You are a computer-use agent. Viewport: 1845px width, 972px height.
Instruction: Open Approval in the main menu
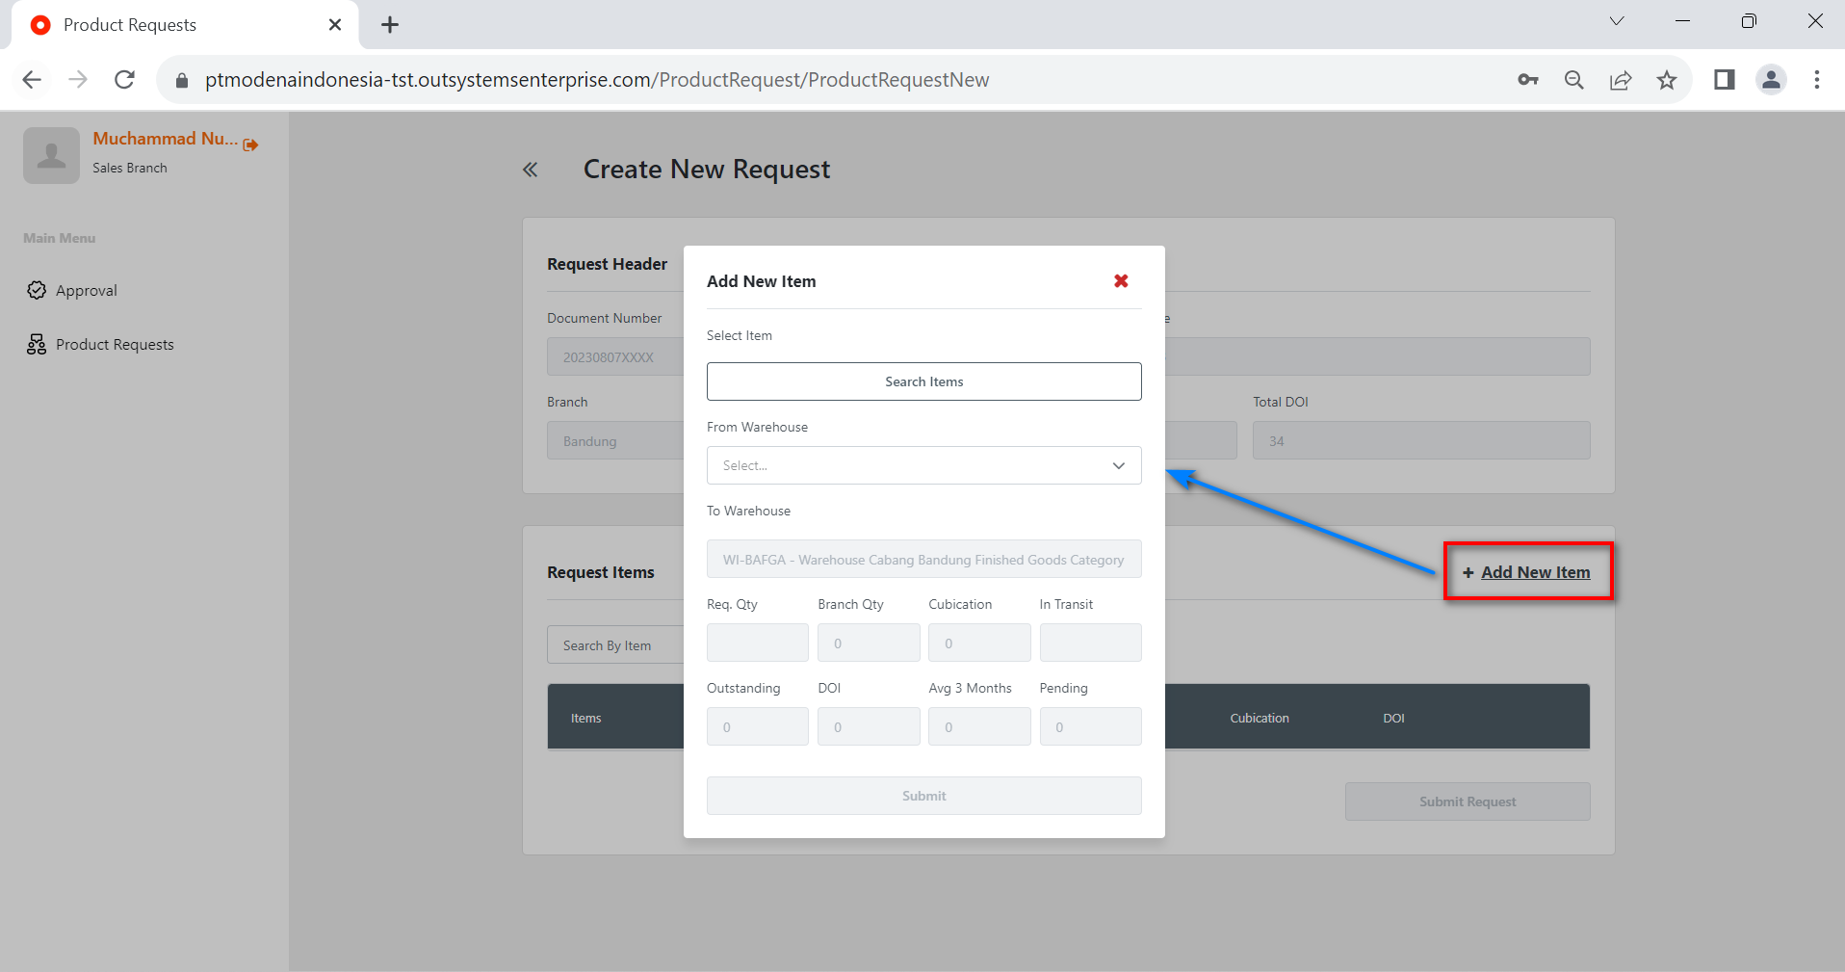(86, 291)
